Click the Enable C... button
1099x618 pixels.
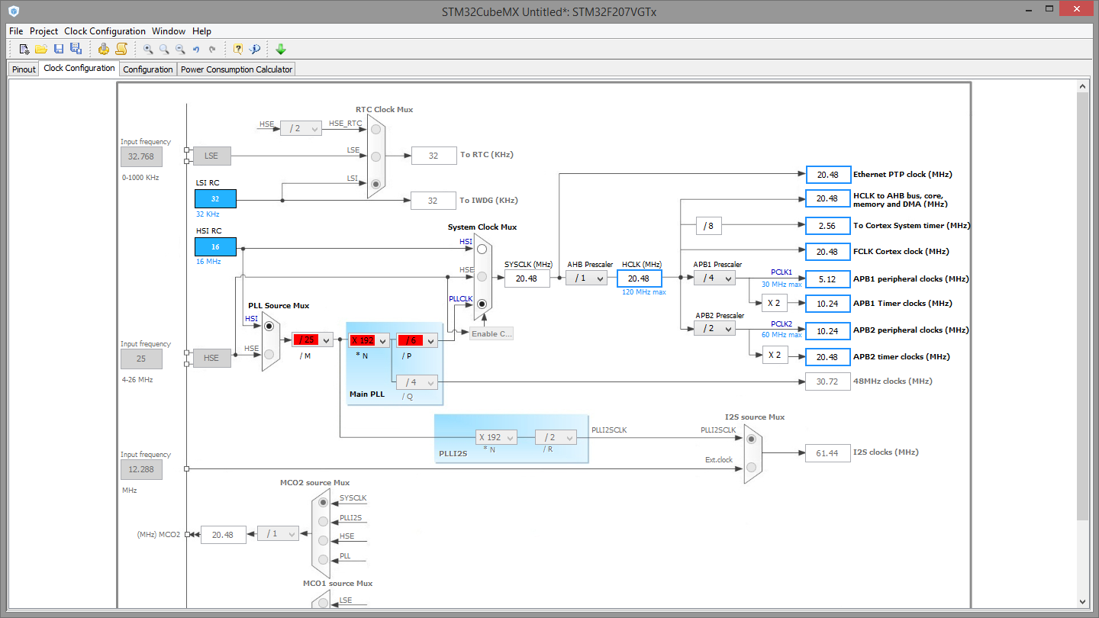click(491, 333)
